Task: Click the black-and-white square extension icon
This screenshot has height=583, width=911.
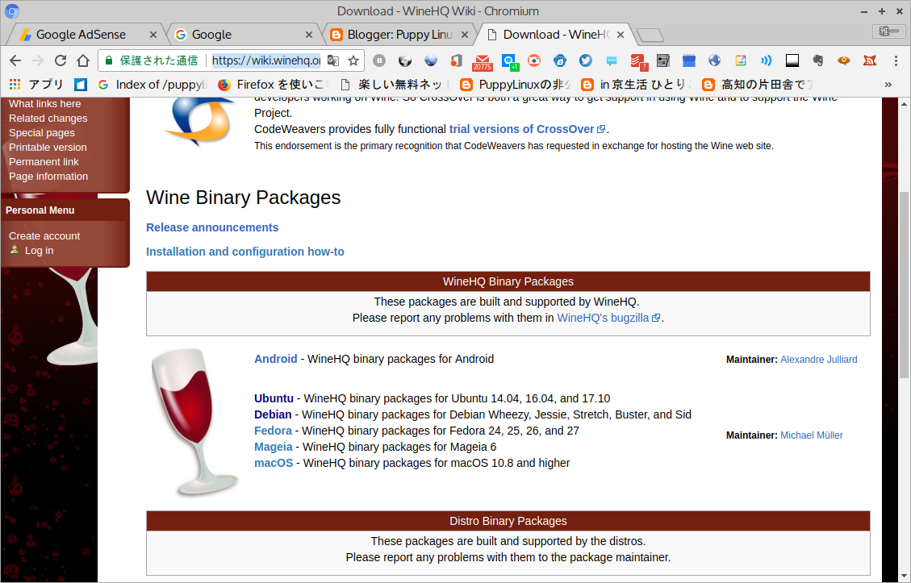Action: click(792, 60)
